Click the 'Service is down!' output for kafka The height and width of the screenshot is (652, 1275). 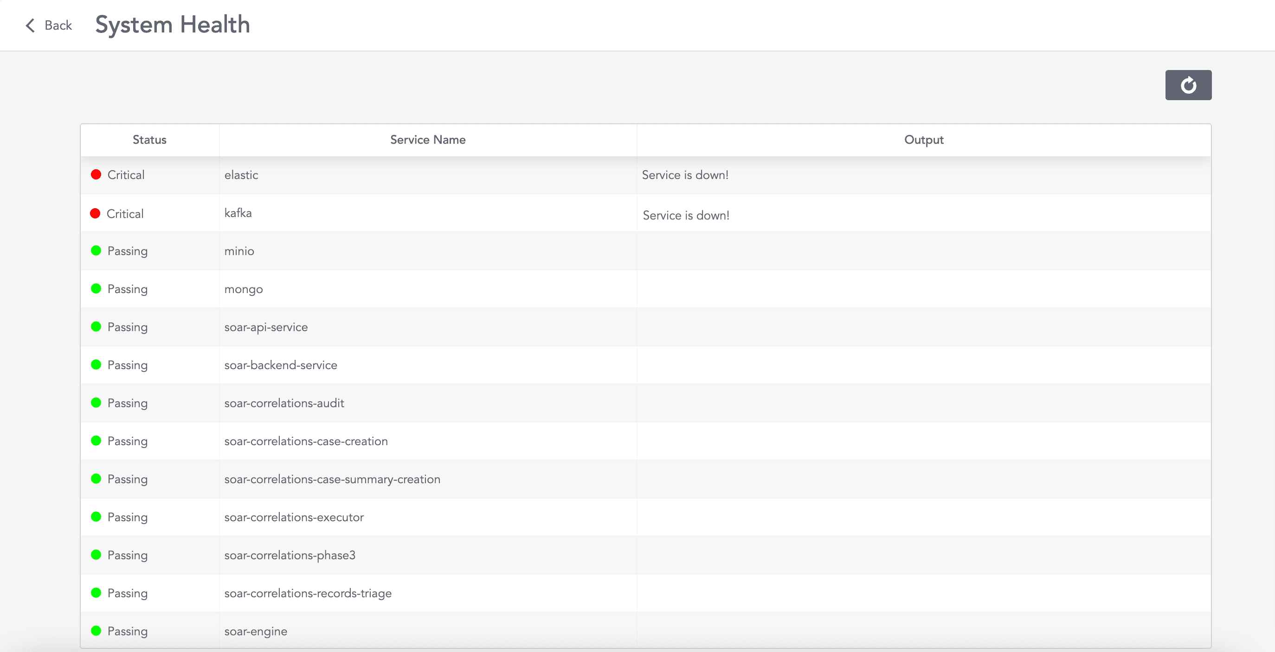click(686, 215)
